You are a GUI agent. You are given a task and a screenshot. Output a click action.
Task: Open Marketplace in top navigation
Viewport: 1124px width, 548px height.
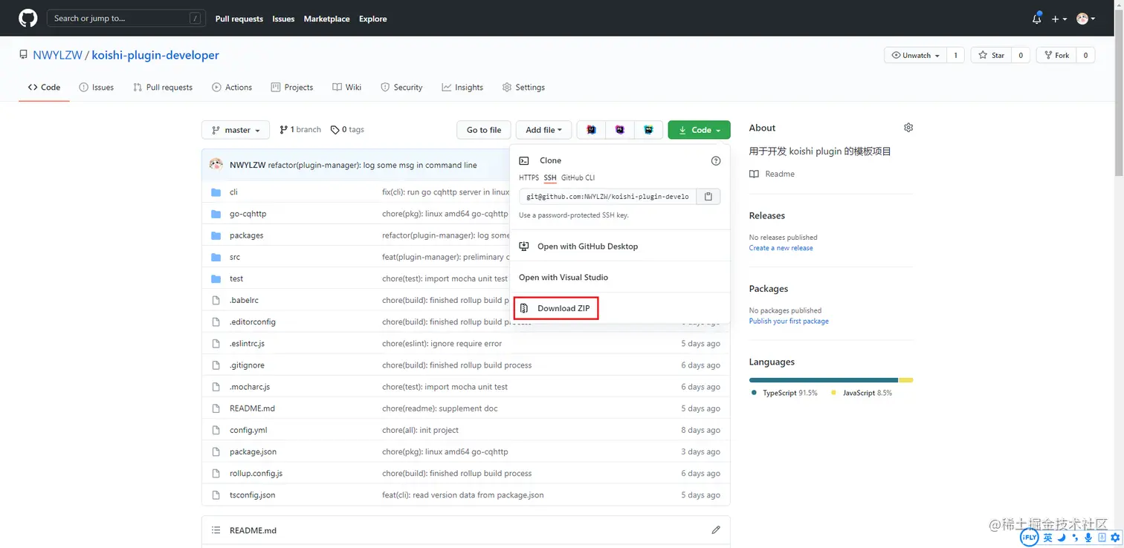[x=326, y=19]
